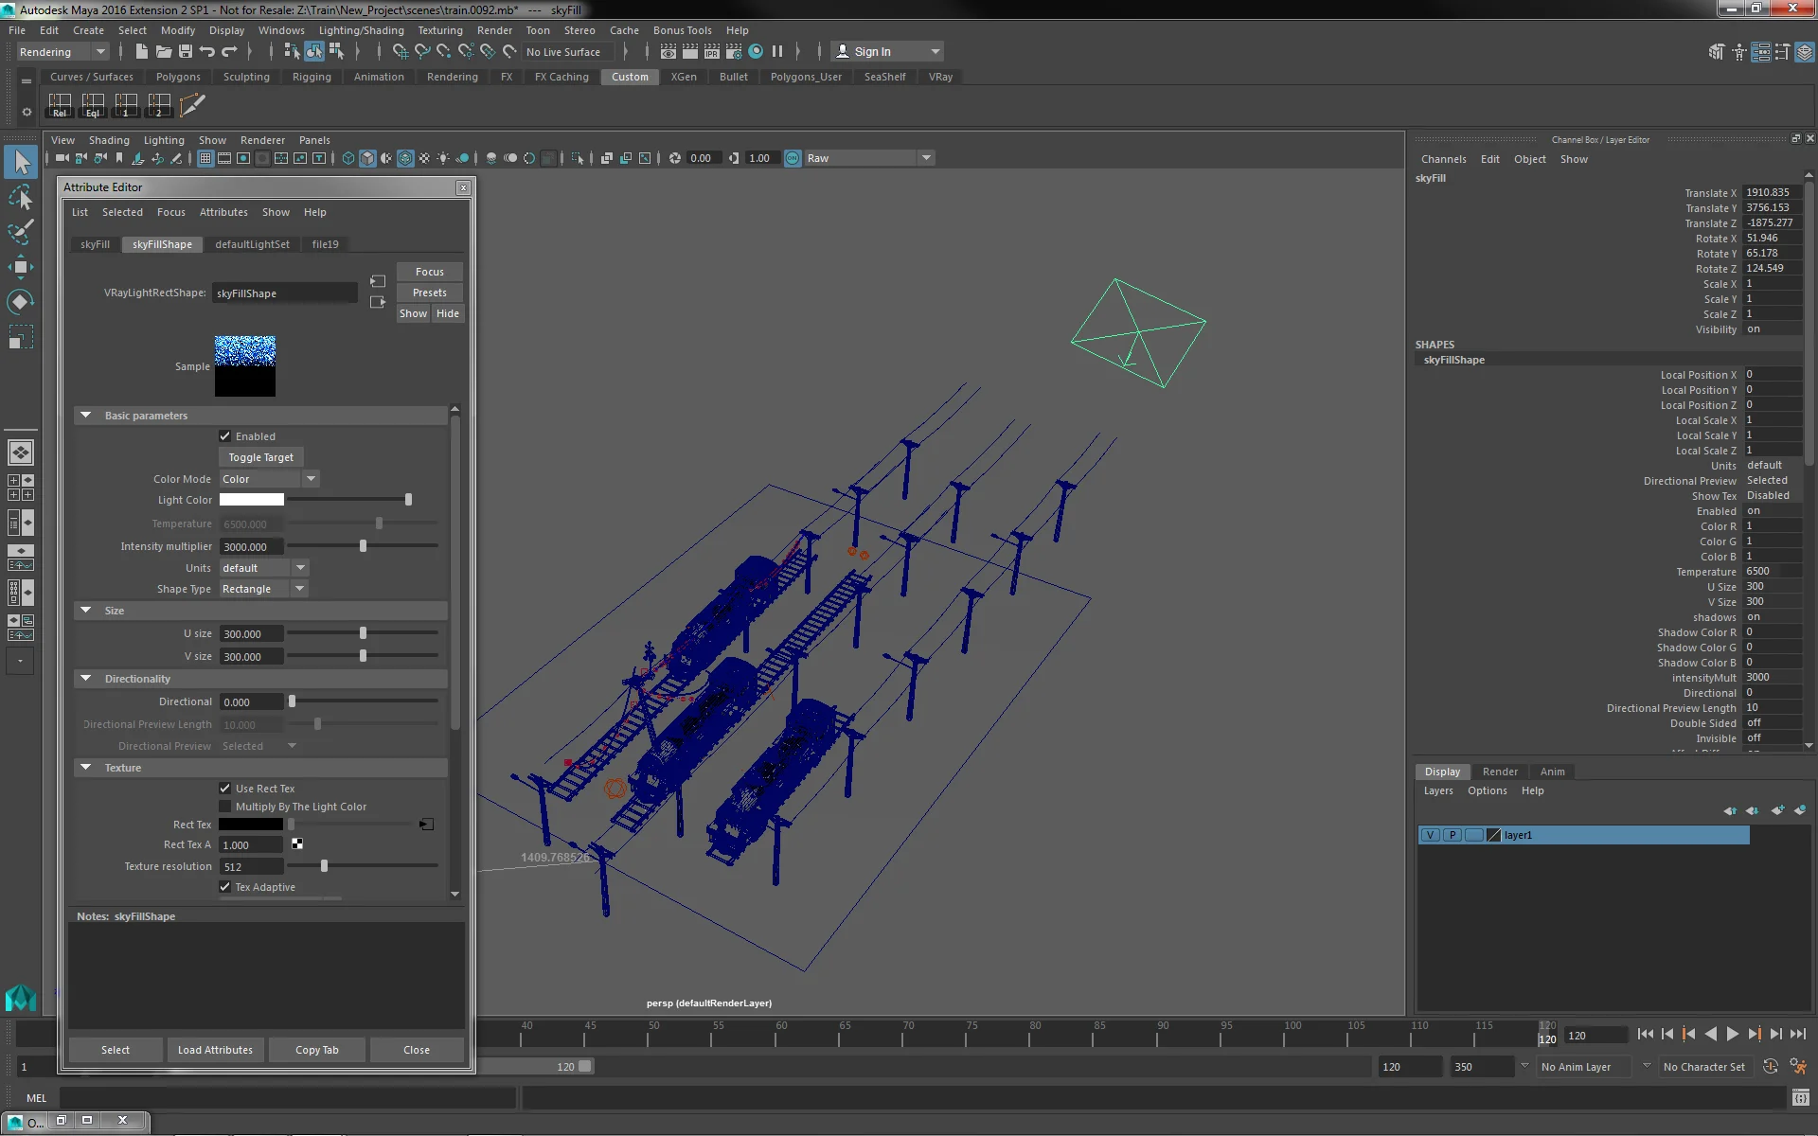Open the Units dropdown
The width and height of the screenshot is (1818, 1136).
(264, 568)
